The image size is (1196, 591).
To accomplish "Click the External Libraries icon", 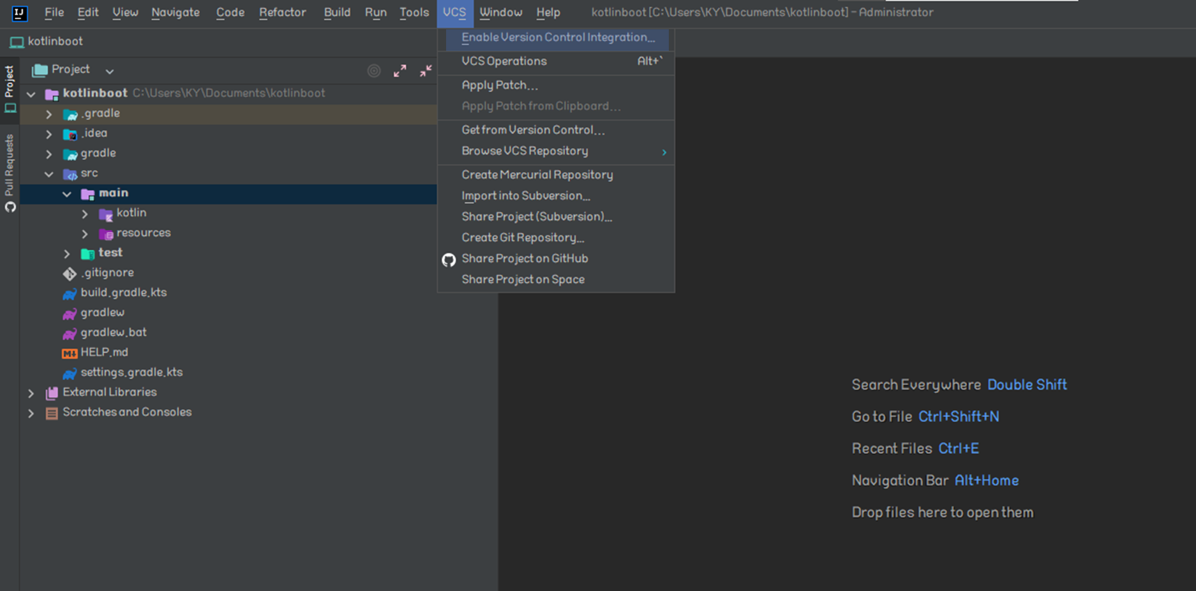I will click(x=52, y=393).
